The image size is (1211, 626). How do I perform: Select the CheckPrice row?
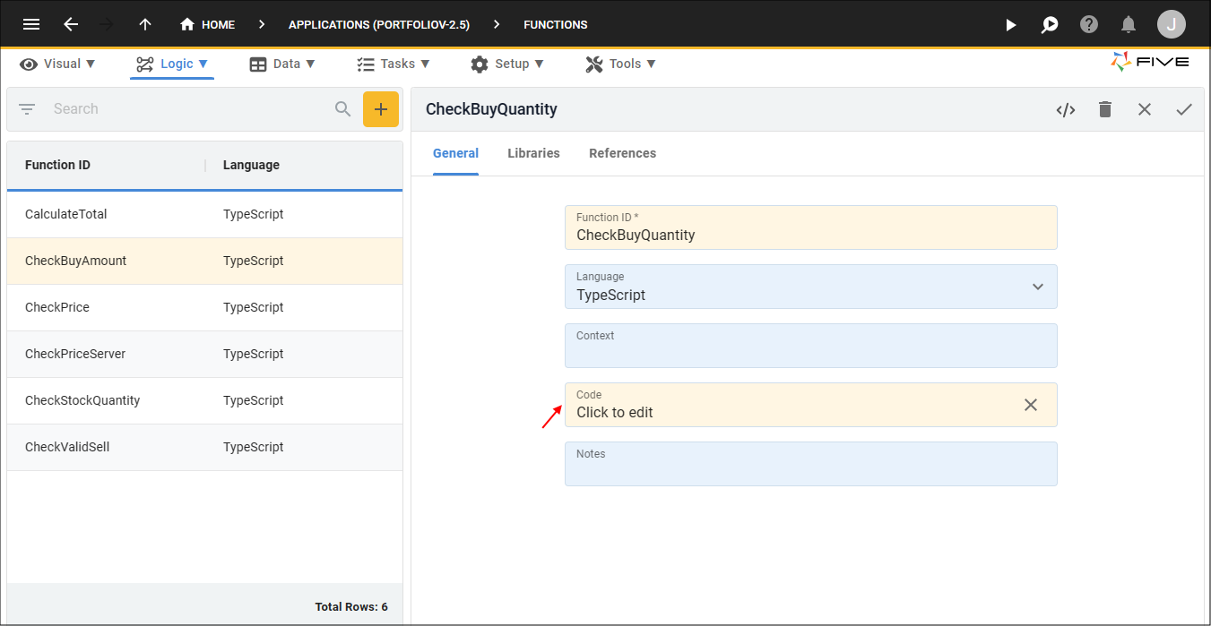(x=204, y=307)
